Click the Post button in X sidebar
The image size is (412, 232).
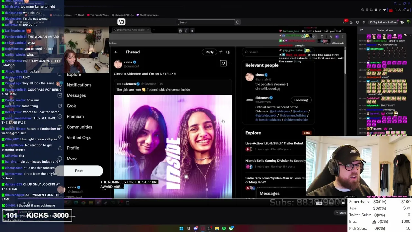click(x=79, y=171)
